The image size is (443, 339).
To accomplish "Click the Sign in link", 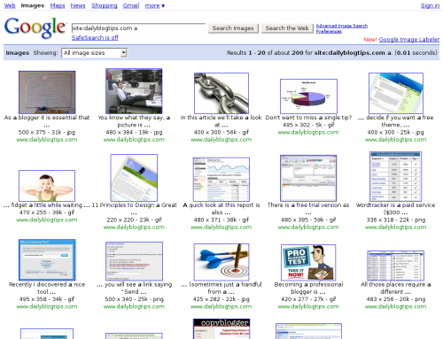I will pyautogui.click(x=430, y=5).
